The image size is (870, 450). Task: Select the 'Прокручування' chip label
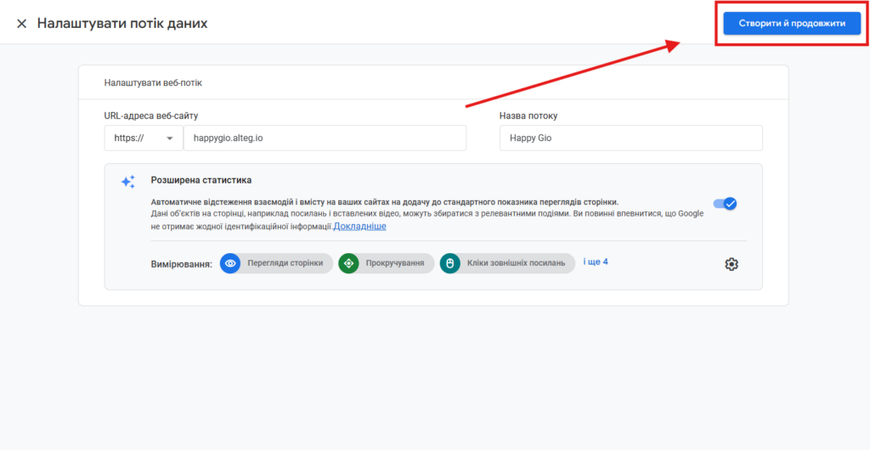point(395,263)
